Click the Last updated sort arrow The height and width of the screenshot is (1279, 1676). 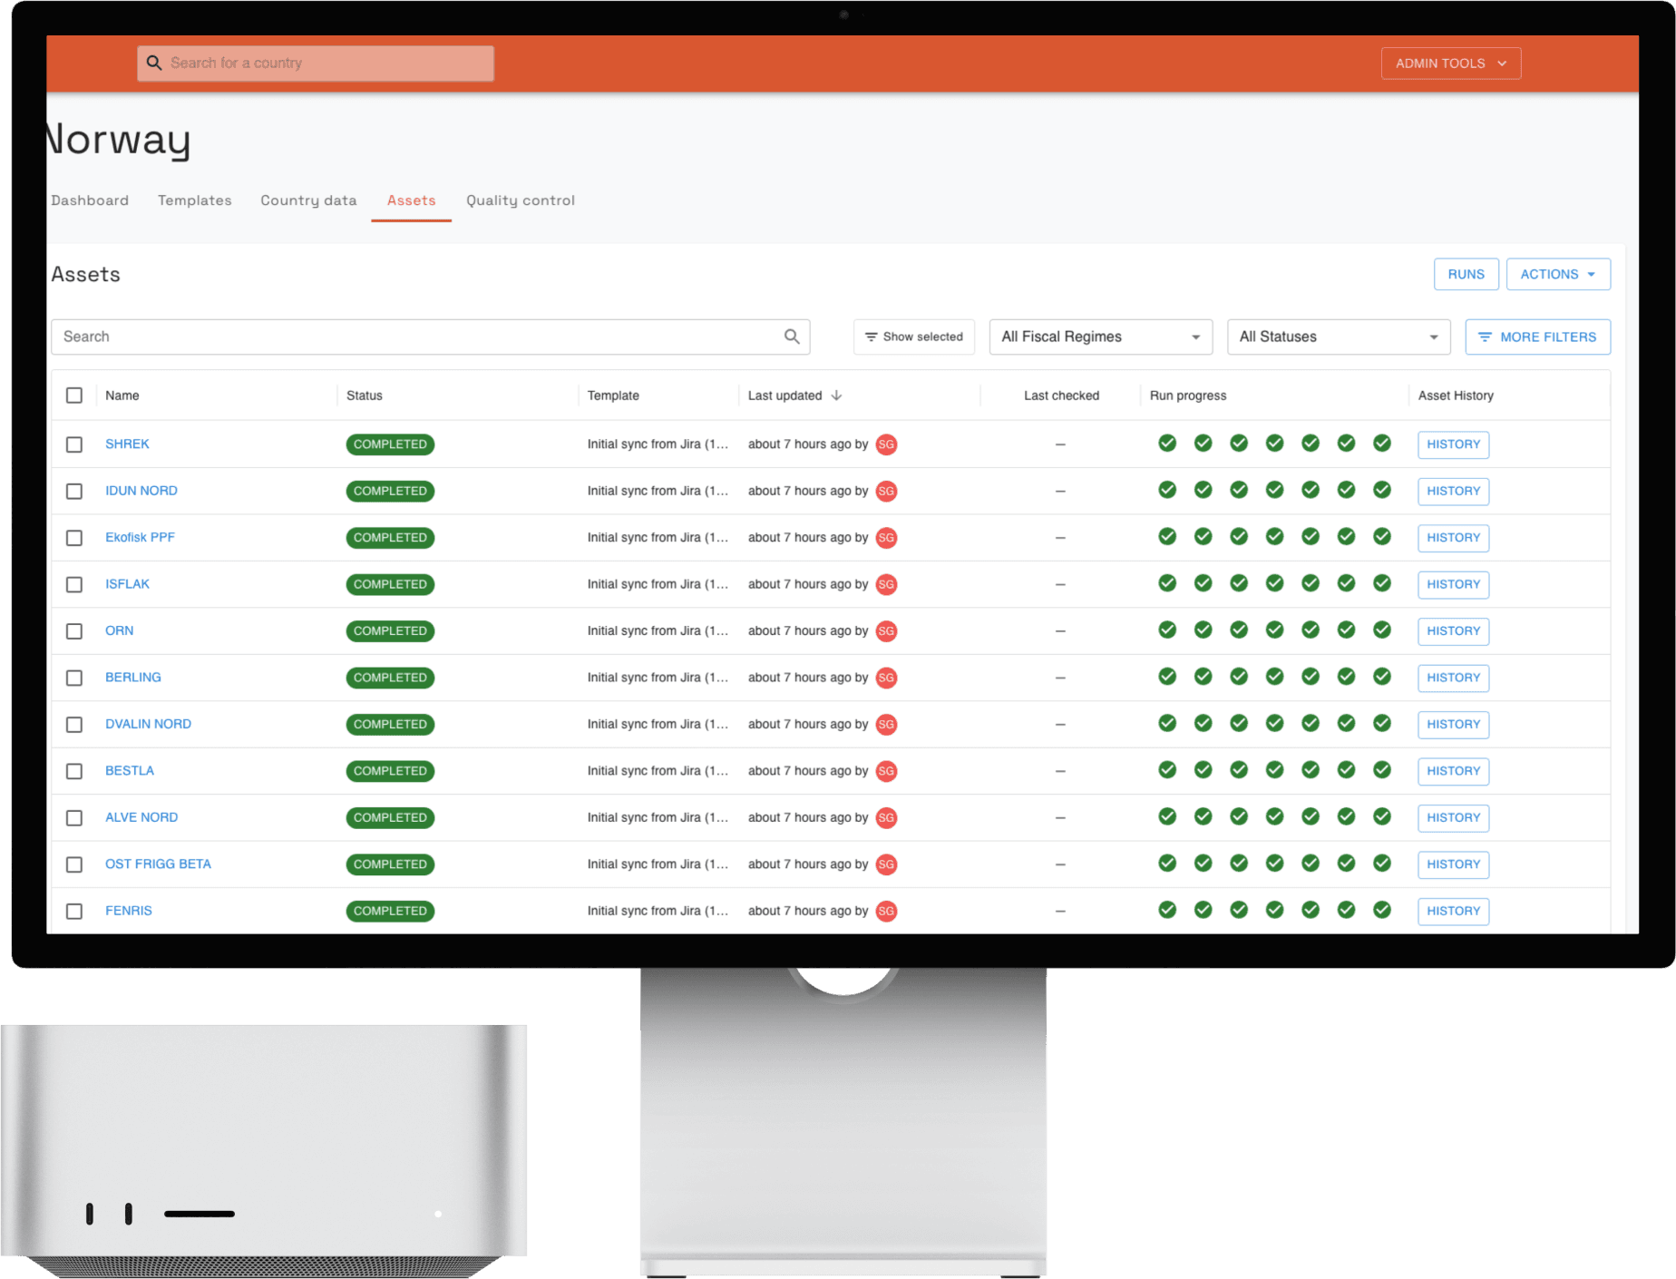[x=836, y=395]
